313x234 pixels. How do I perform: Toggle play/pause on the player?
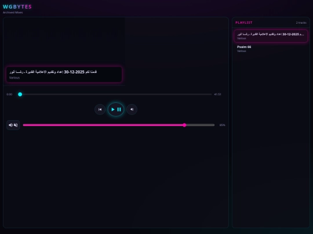pyautogui.click(x=116, y=109)
